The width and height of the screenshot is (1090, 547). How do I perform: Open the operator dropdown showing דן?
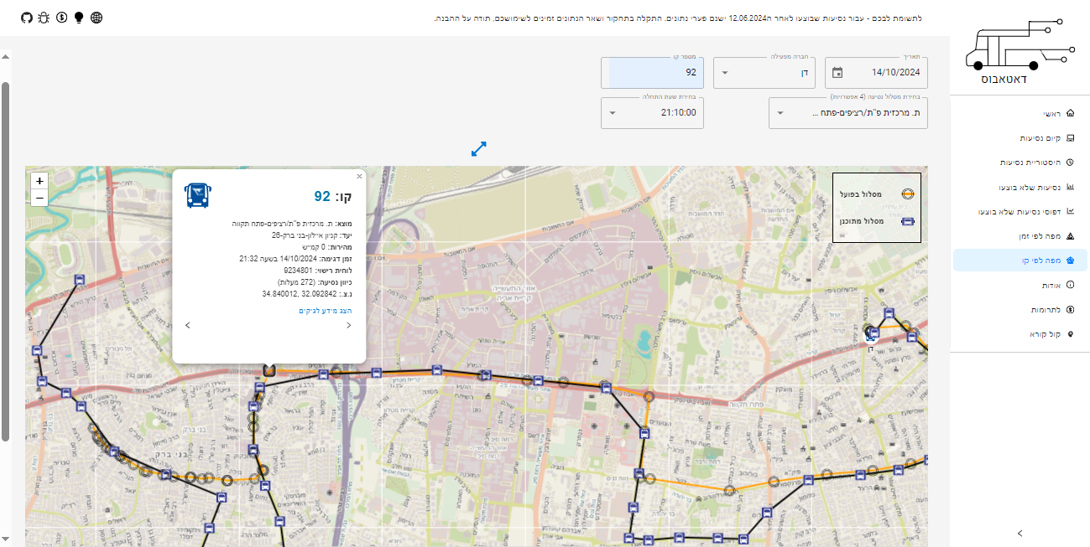764,73
